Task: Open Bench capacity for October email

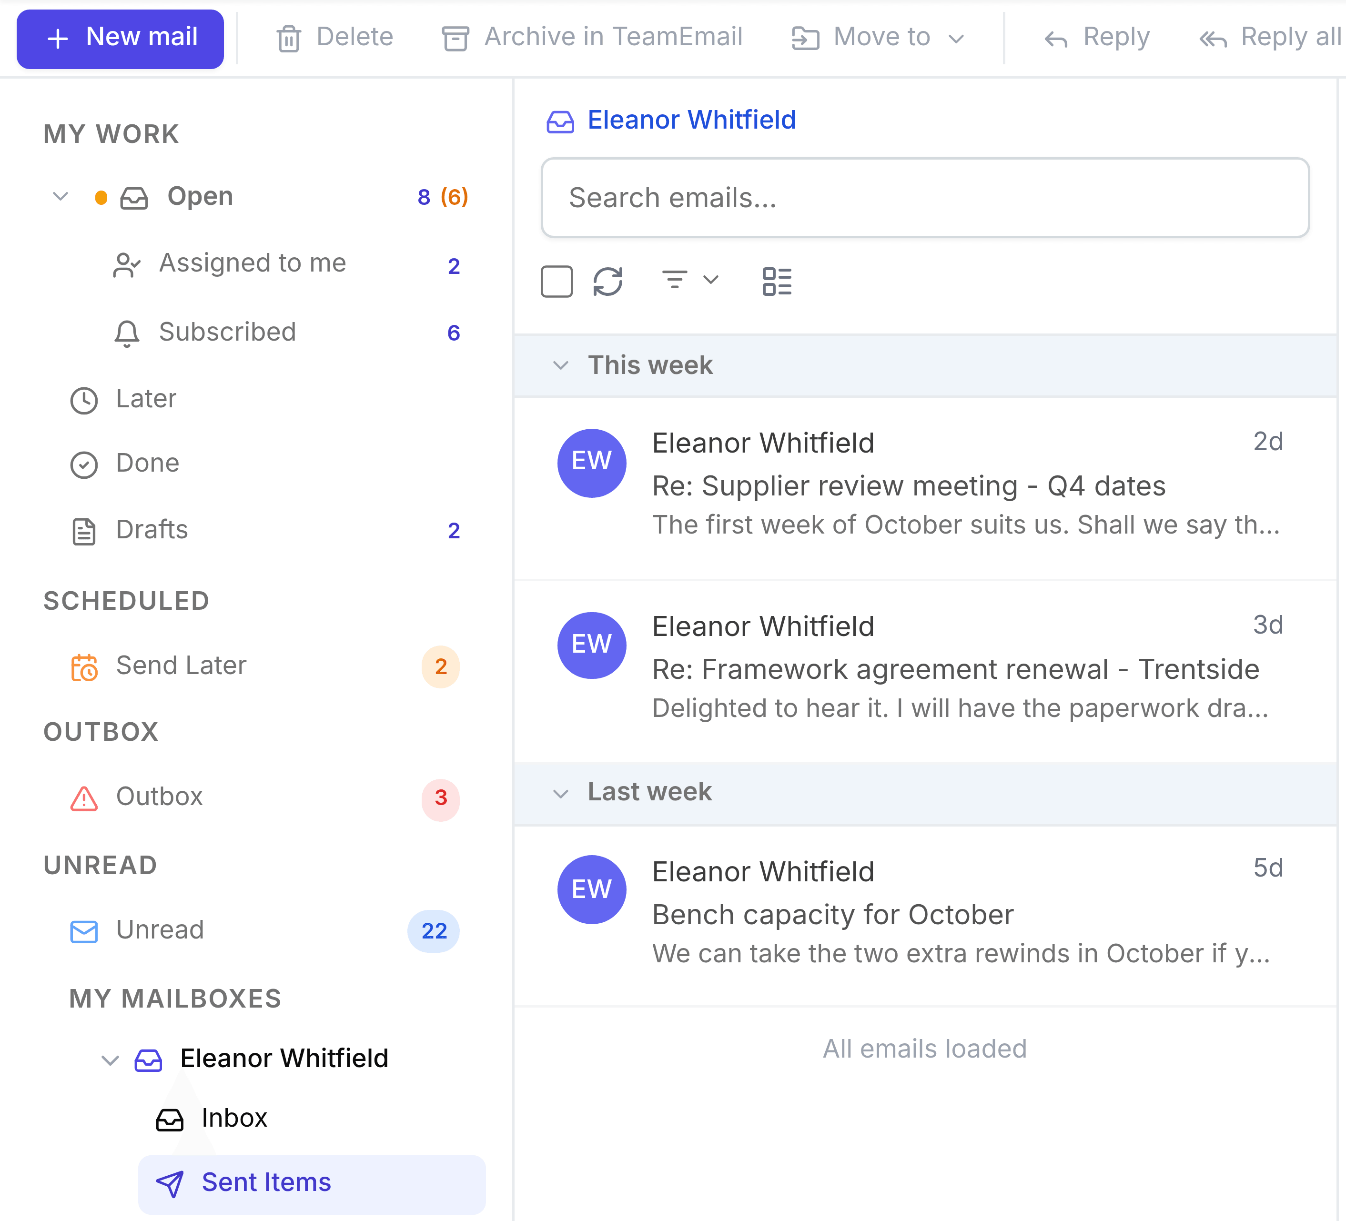Action: (925, 915)
